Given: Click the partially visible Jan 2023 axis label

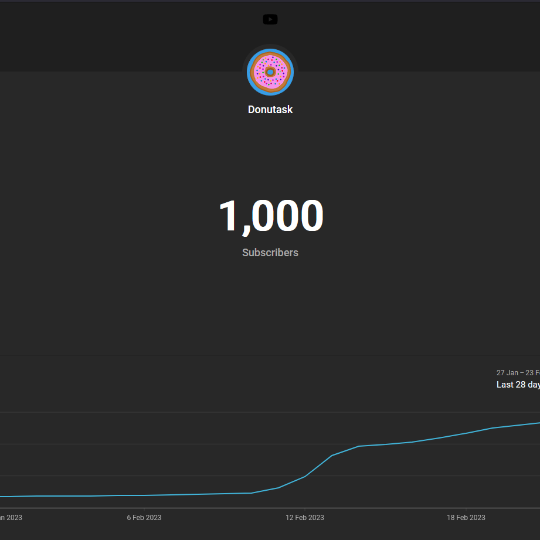Looking at the screenshot, I should point(11,518).
